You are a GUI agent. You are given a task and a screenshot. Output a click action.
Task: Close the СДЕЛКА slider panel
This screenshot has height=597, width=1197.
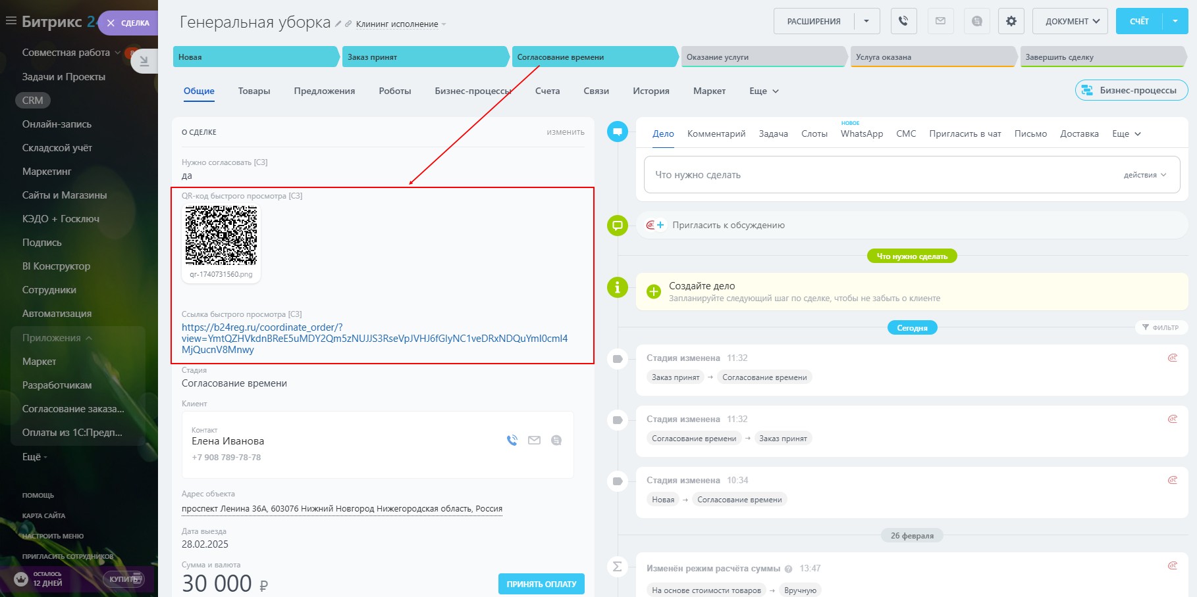coord(111,23)
